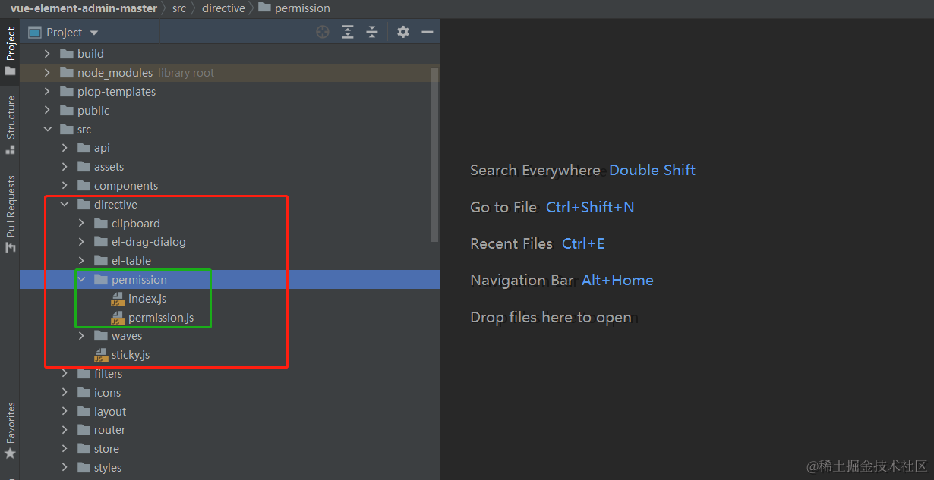
Task: Collapse the src folder arrow
Action: 48,130
